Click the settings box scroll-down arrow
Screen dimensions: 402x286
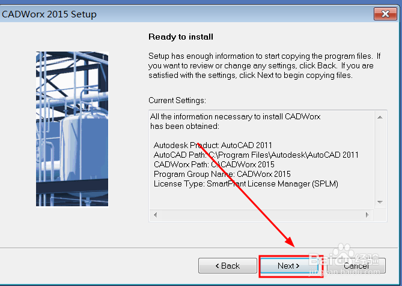(x=379, y=203)
